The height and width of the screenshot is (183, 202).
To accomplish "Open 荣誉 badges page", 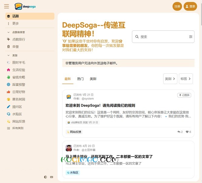I will (x=30, y=47).
